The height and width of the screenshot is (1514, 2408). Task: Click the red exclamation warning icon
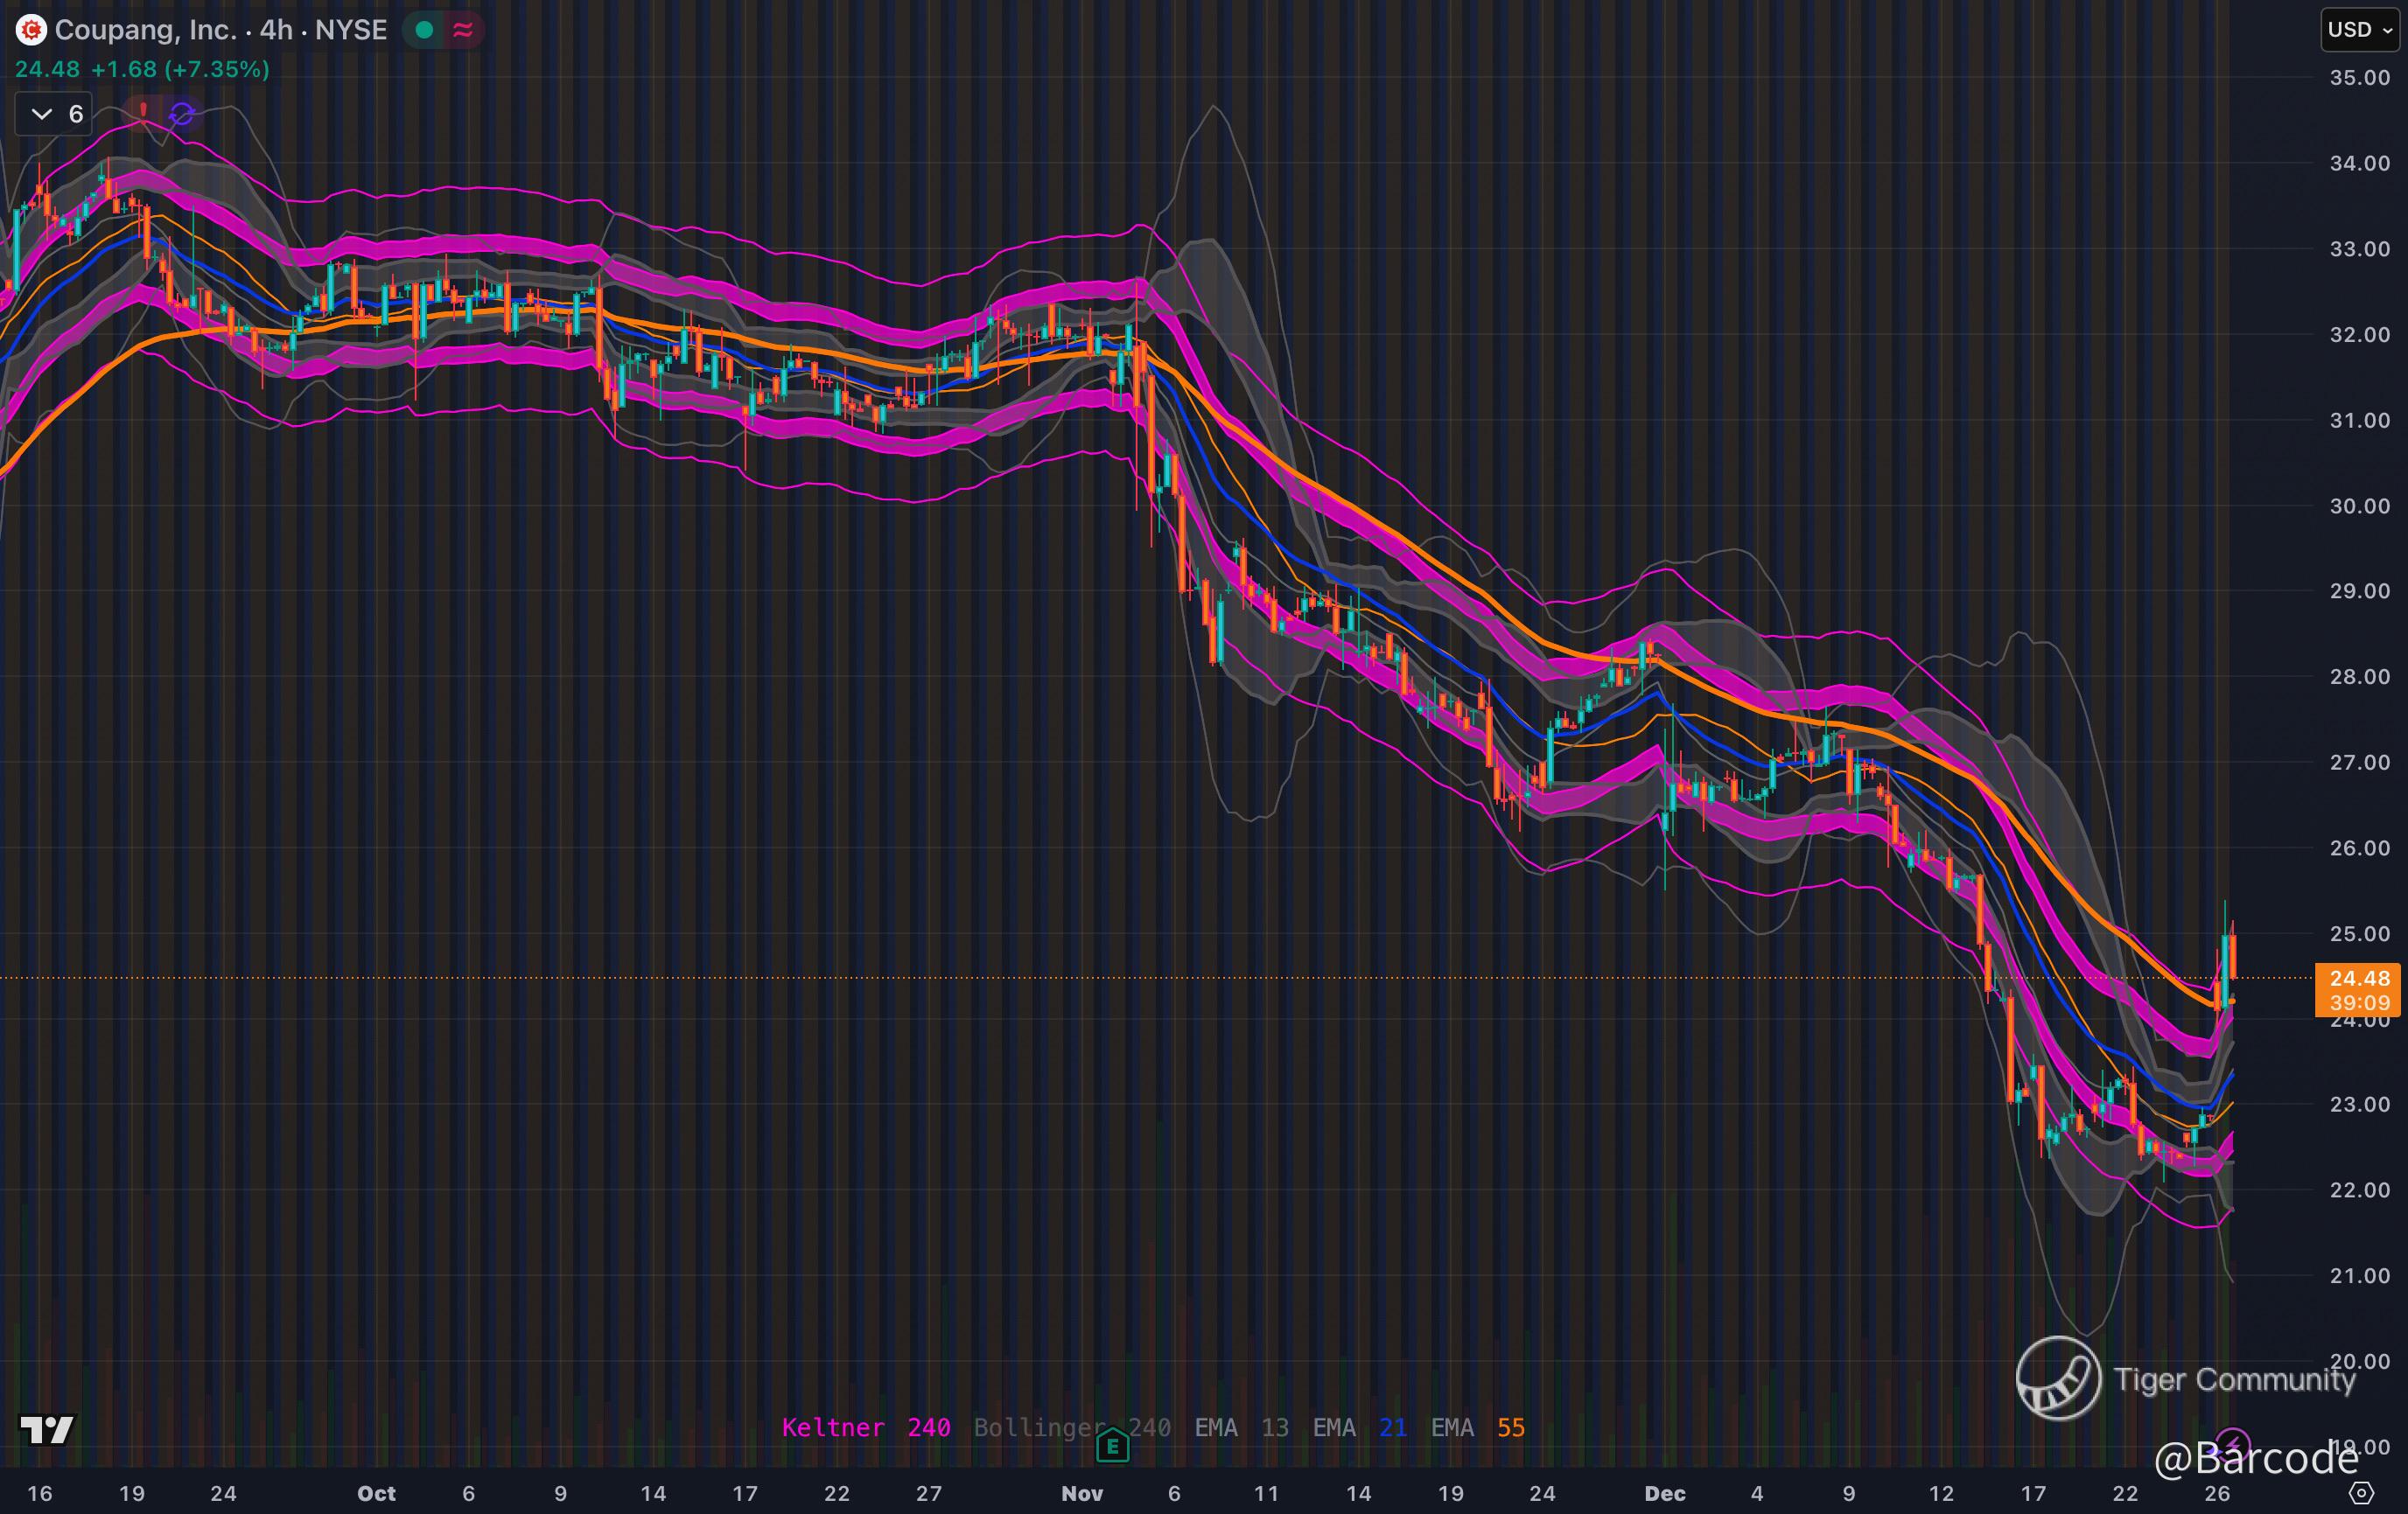pyautogui.click(x=143, y=111)
